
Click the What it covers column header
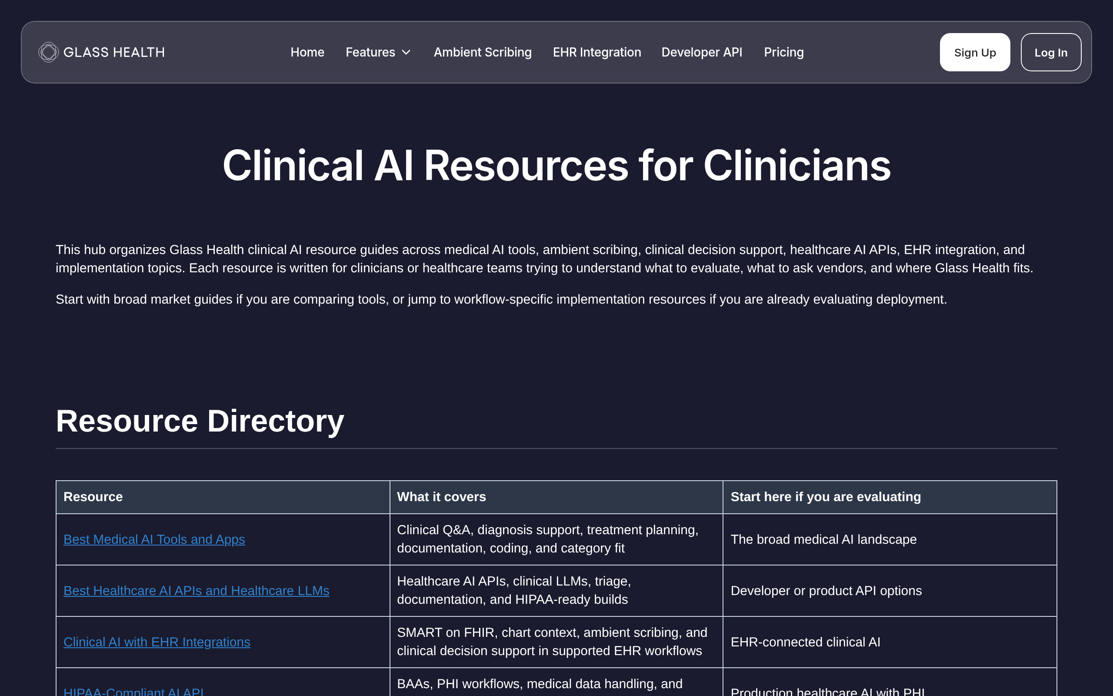(x=441, y=497)
